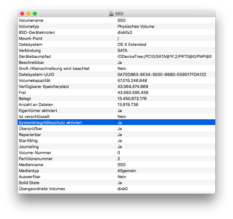The image size is (233, 219).
Task: Click the value 43.564.574.669
Action: pyautogui.click(x=133, y=87)
